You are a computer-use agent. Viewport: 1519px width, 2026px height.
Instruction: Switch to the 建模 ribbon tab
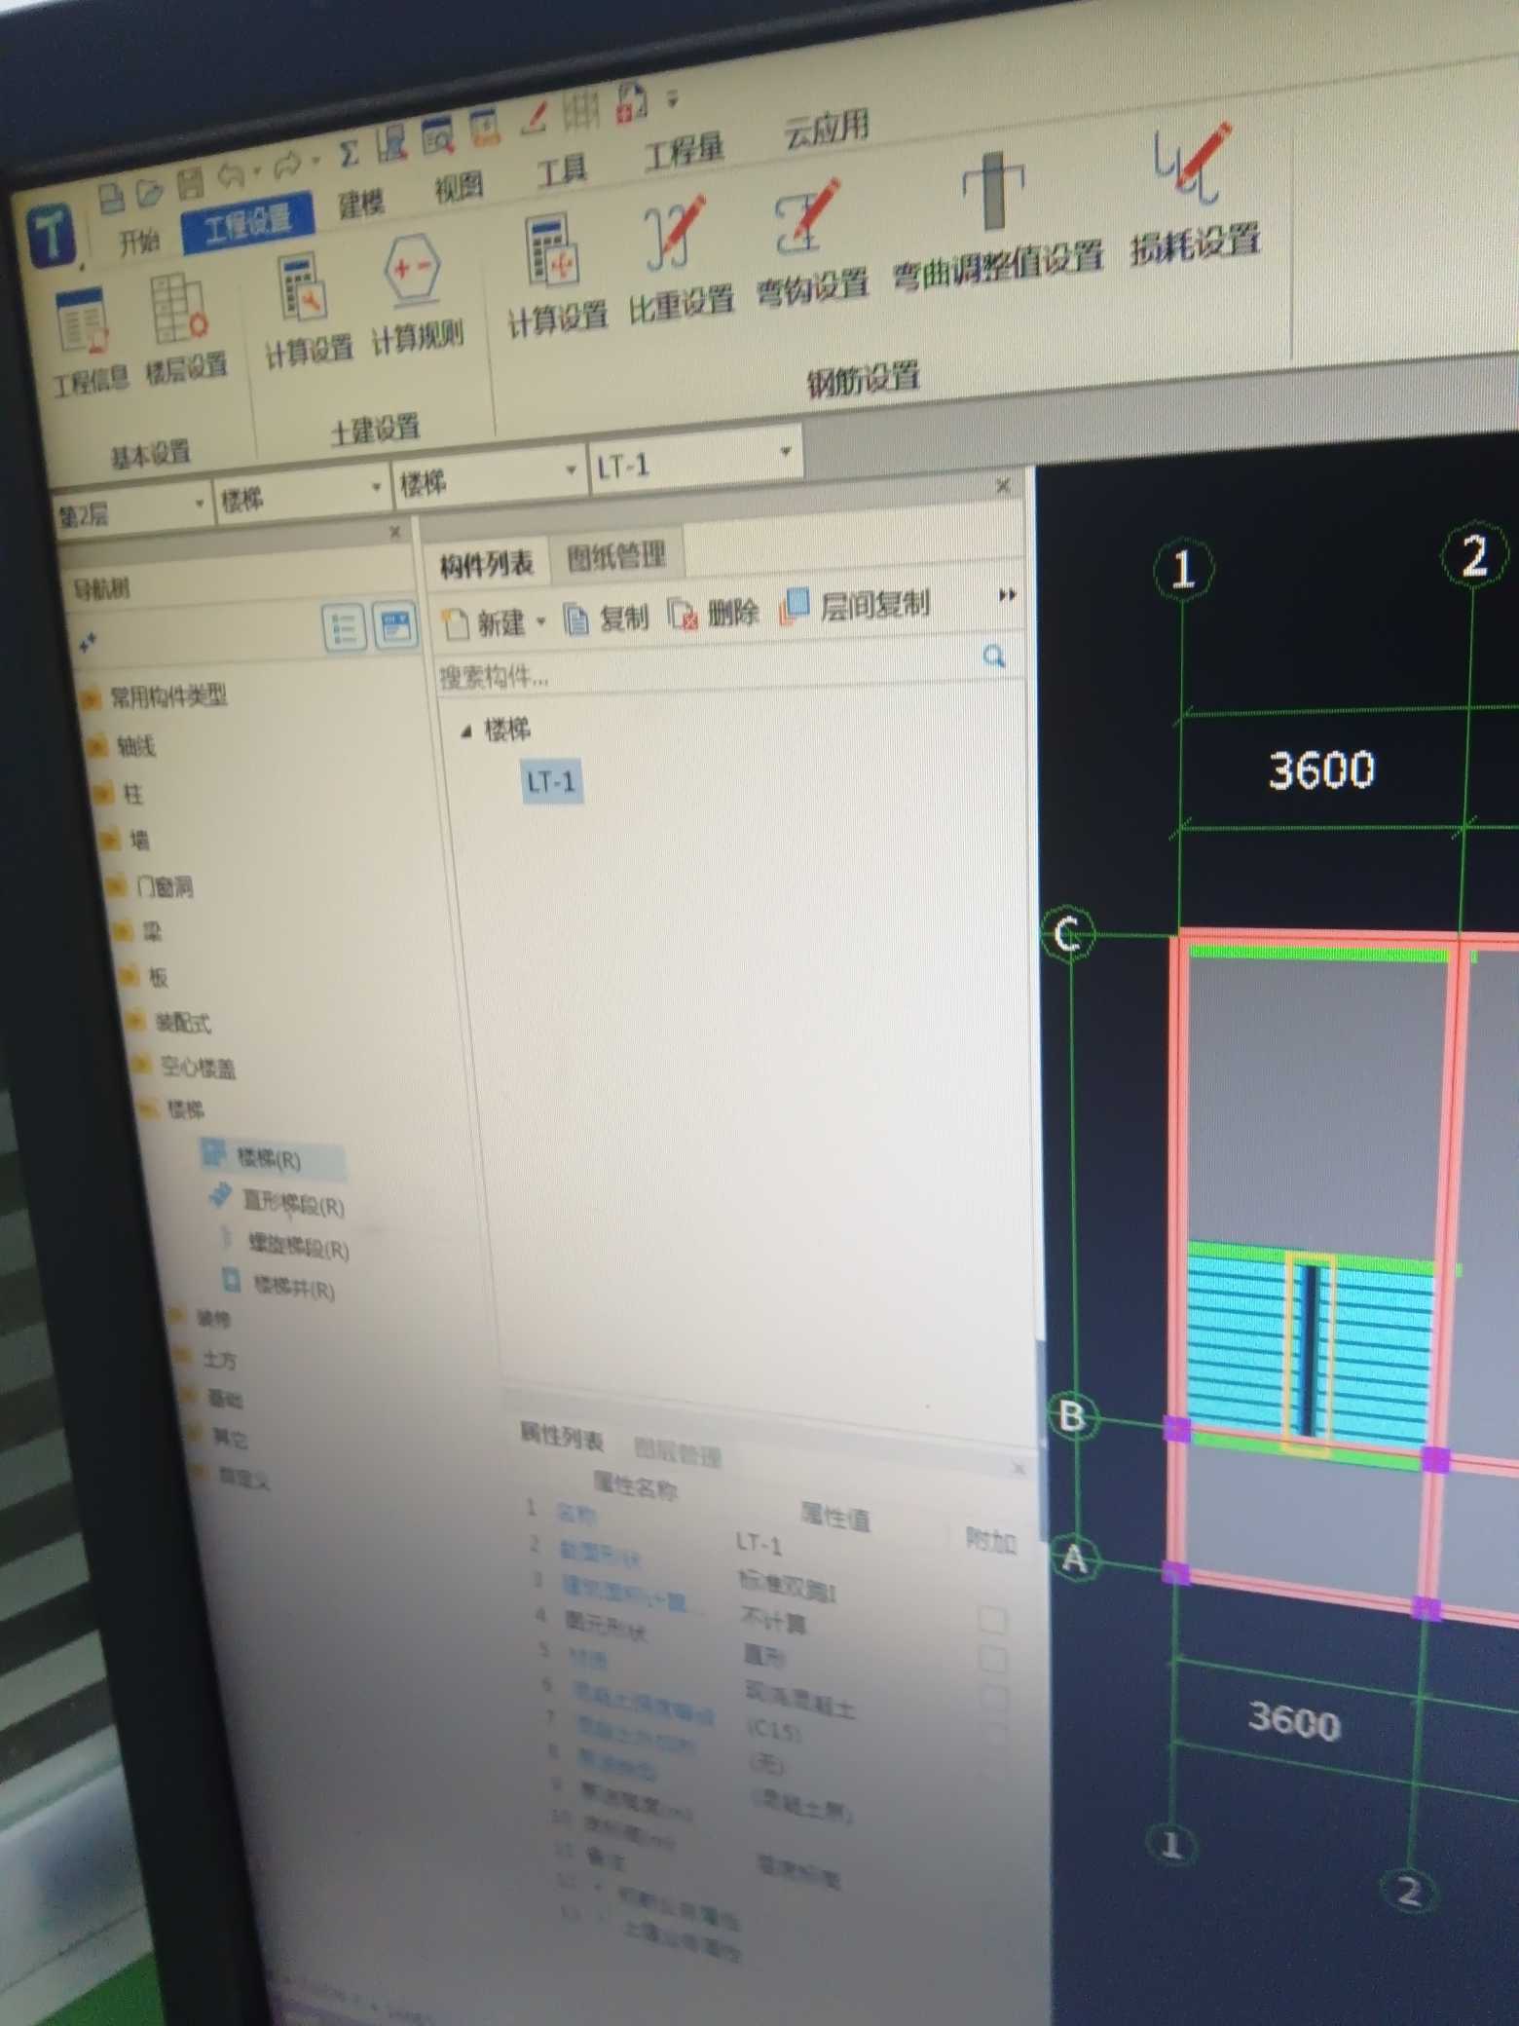361,204
